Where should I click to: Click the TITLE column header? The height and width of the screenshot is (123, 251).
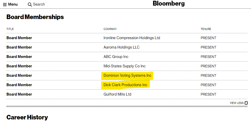pos(10,29)
